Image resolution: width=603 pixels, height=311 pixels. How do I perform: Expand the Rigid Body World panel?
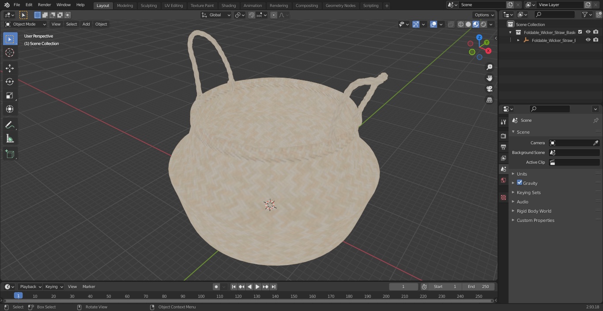pyautogui.click(x=534, y=211)
